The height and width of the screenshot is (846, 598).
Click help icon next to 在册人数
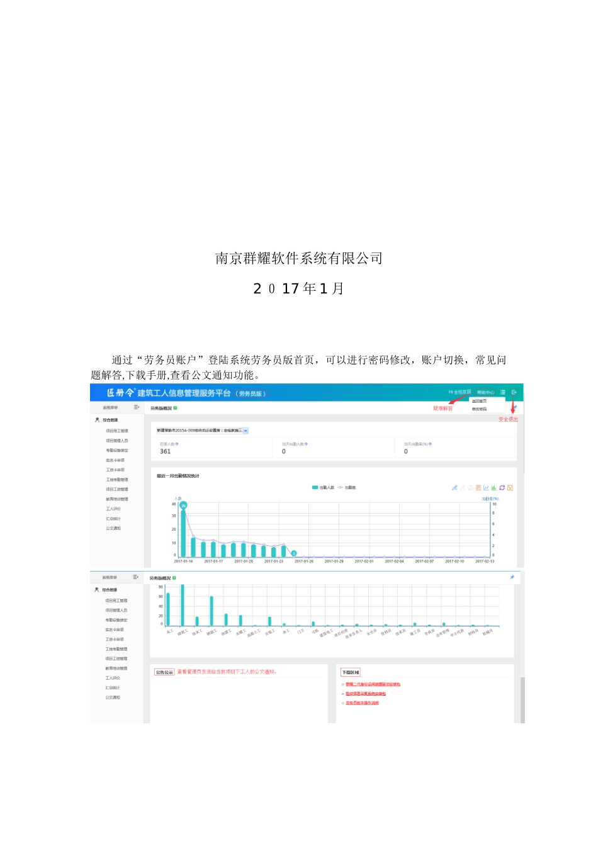click(177, 444)
